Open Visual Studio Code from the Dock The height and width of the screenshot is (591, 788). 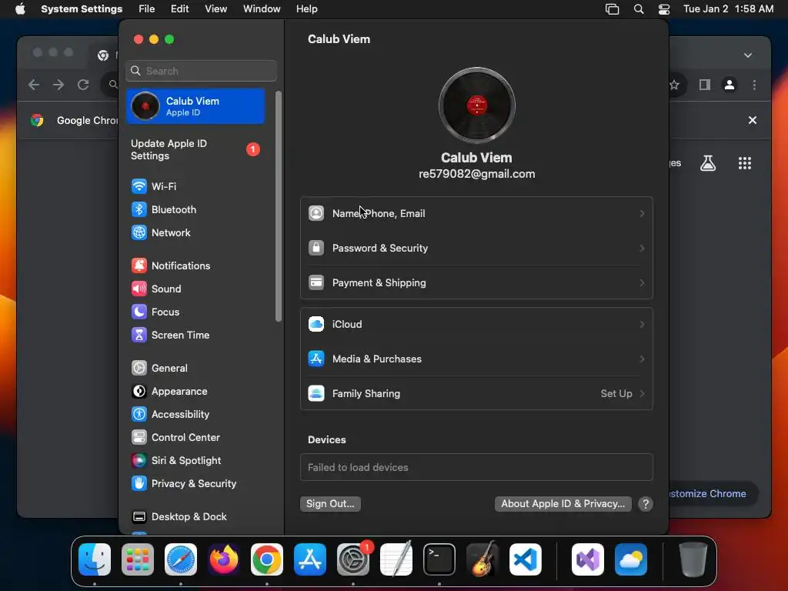pyautogui.click(x=526, y=559)
